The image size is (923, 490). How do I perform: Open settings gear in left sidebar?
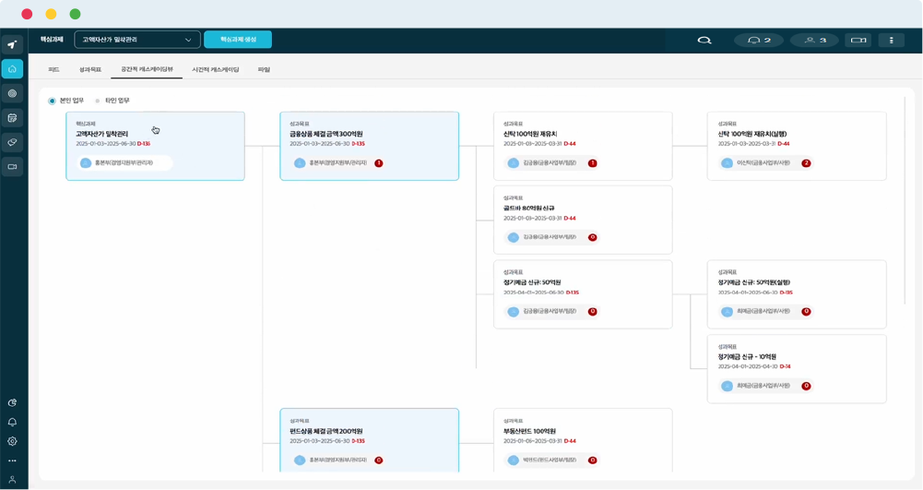[x=12, y=441]
